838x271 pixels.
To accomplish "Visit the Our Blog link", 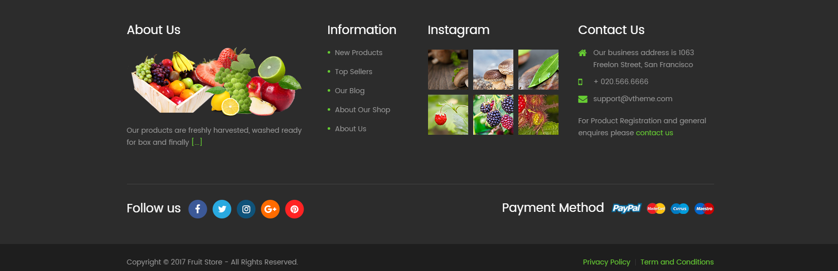I will tap(350, 91).
